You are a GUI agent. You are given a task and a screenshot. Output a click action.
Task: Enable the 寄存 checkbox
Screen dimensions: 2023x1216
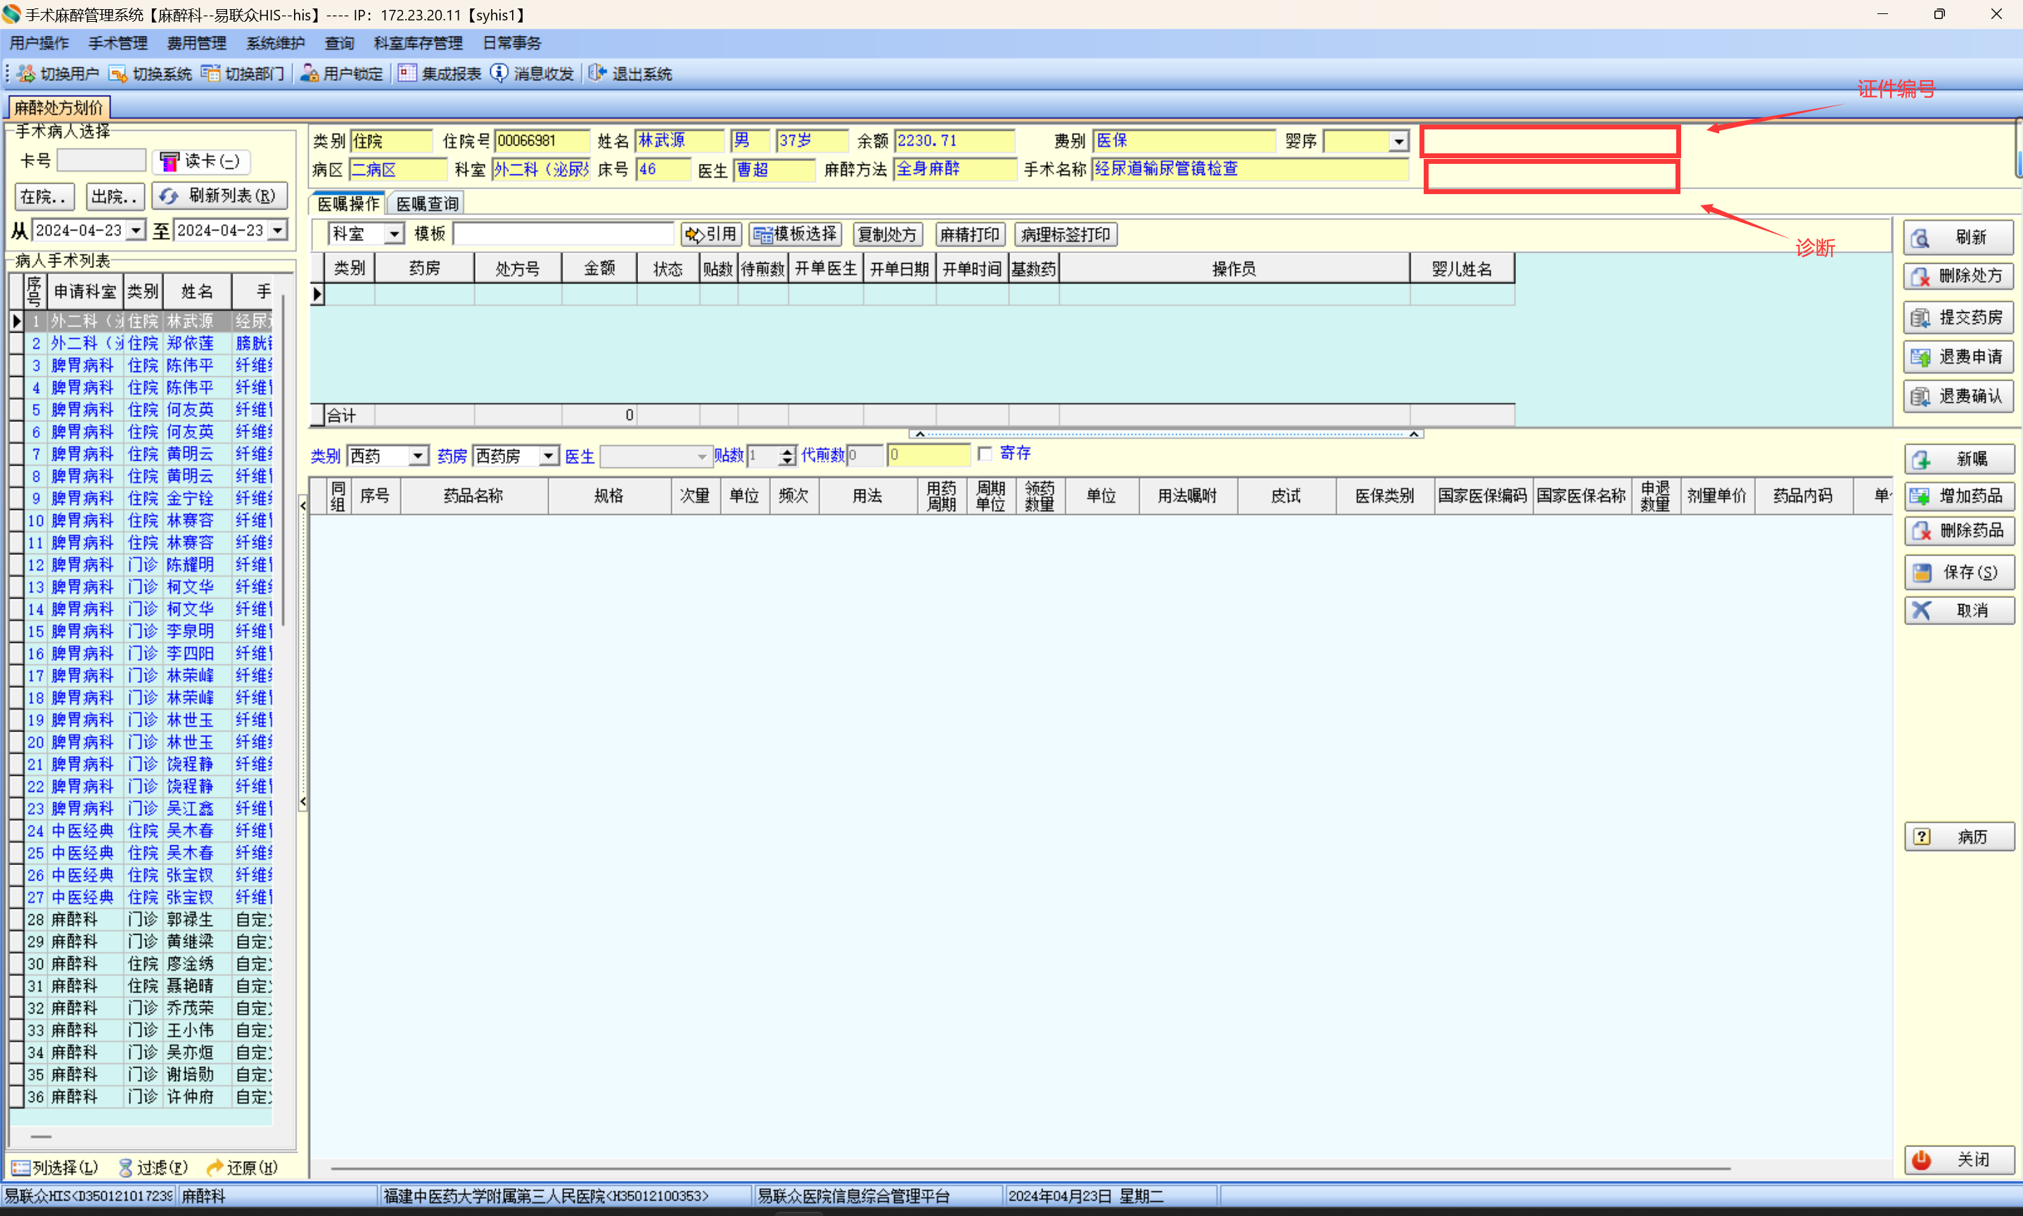pyautogui.click(x=985, y=454)
